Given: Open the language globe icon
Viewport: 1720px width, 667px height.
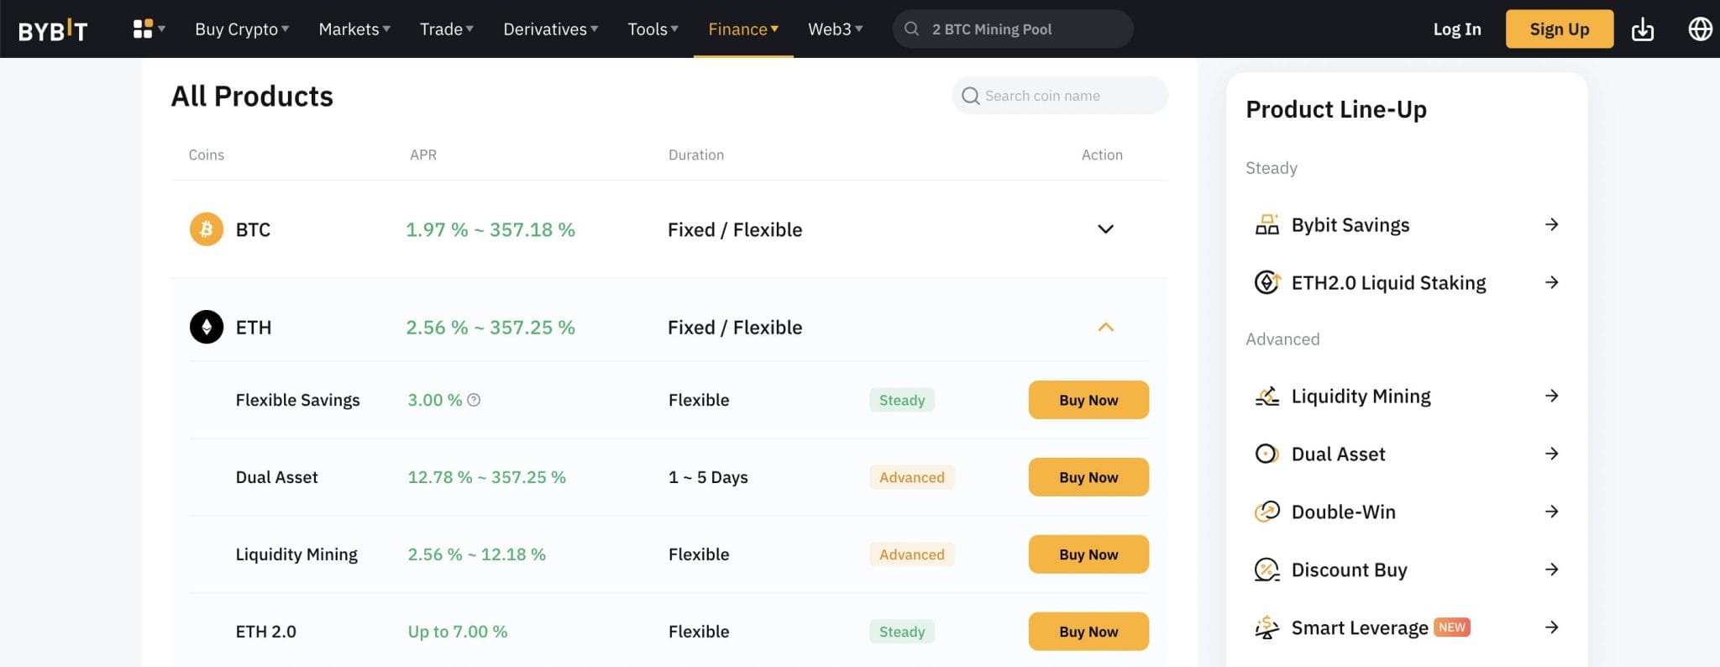Looking at the screenshot, I should [x=1700, y=29].
